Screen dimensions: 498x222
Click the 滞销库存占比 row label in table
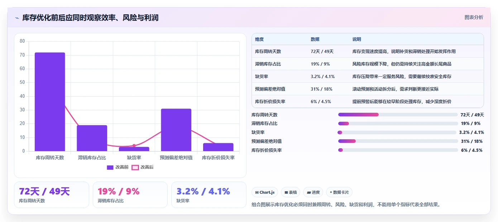268,64
